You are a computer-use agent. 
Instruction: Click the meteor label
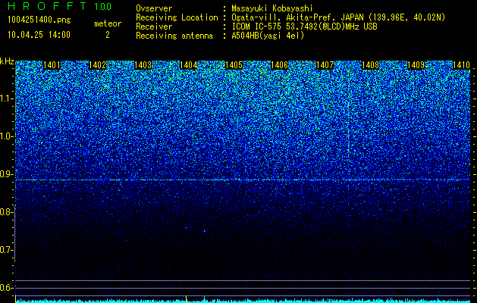[108, 23]
